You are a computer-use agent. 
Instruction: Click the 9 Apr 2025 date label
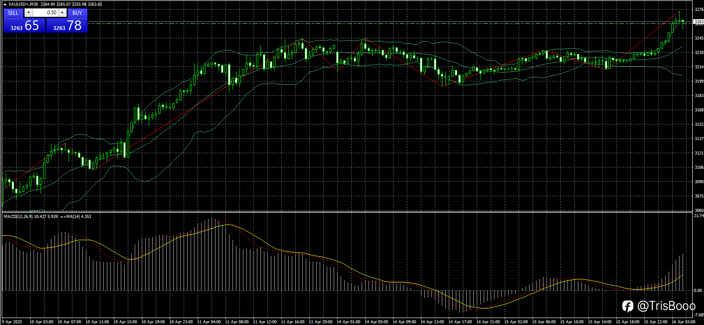point(12,322)
